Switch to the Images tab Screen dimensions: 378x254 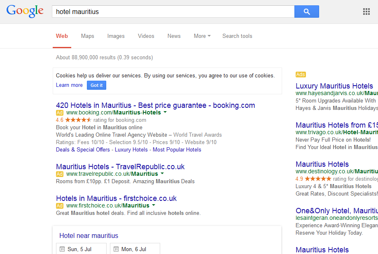tap(116, 36)
